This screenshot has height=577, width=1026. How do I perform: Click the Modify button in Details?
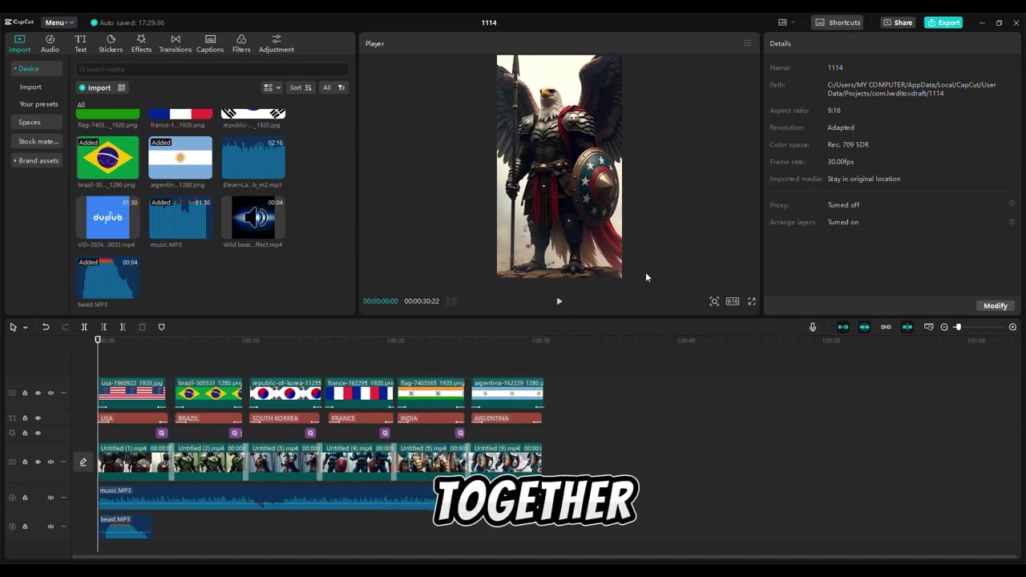coord(995,305)
